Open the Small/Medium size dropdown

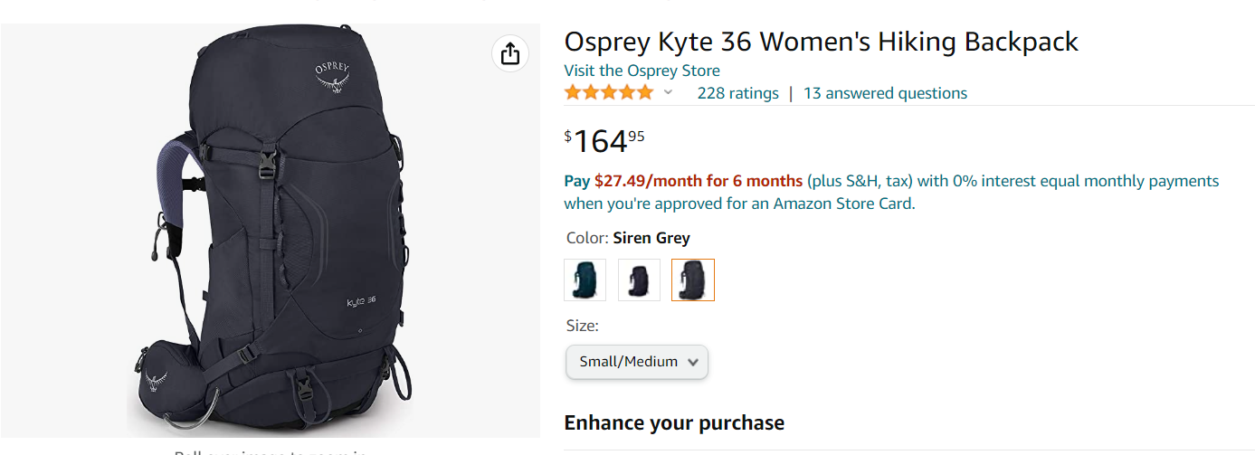637,362
